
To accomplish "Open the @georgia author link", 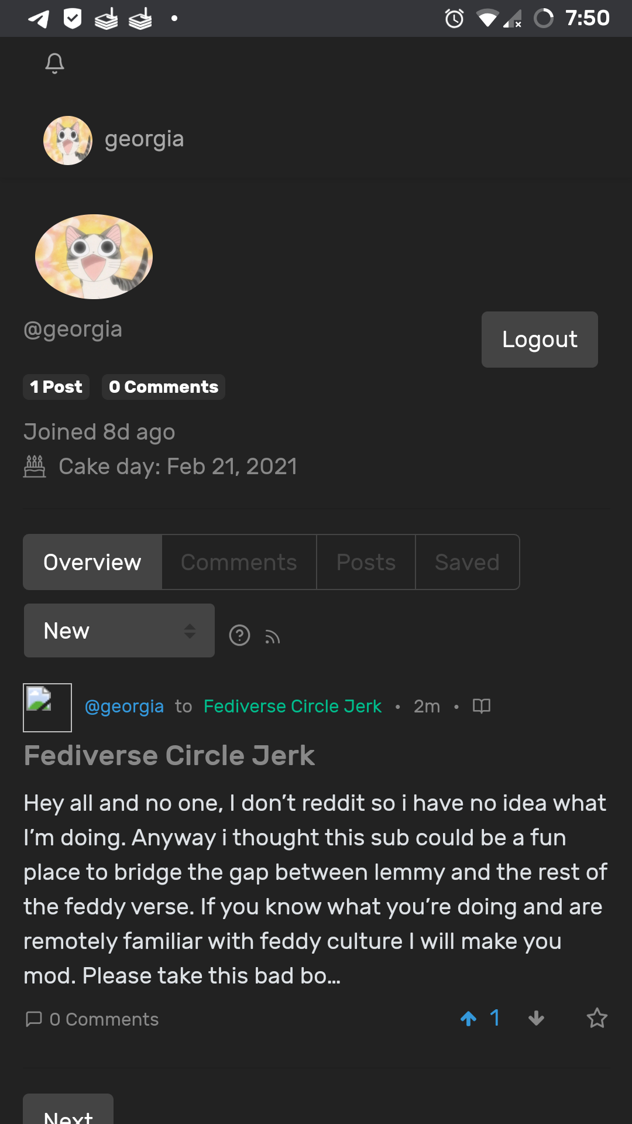I will (x=124, y=706).
